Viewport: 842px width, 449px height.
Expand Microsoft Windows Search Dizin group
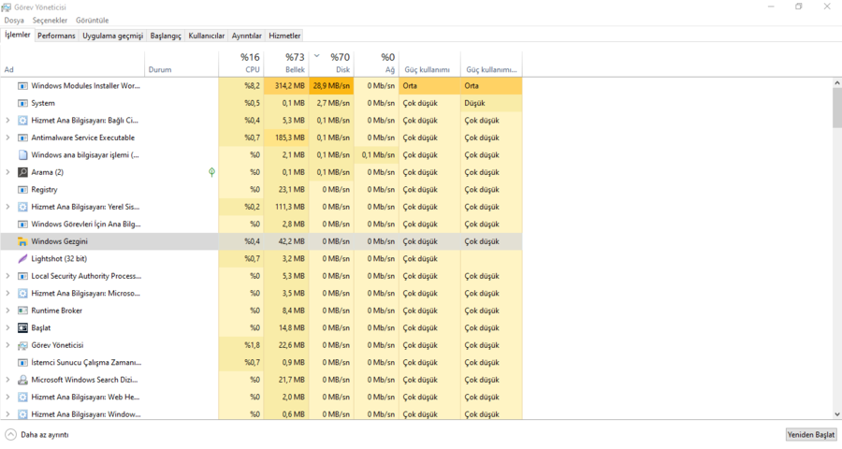tap(7, 380)
